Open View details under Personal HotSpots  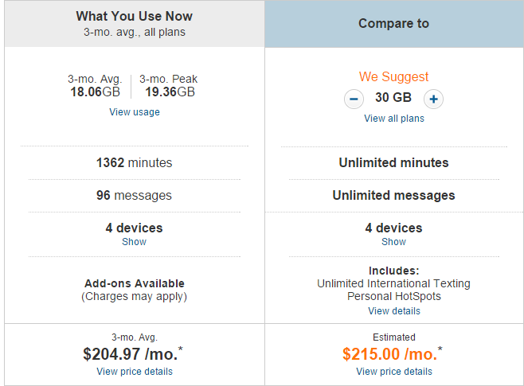pyautogui.click(x=394, y=311)
